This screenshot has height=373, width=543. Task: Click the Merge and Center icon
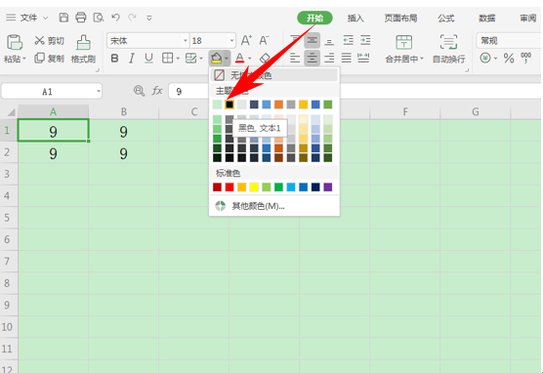403,43
